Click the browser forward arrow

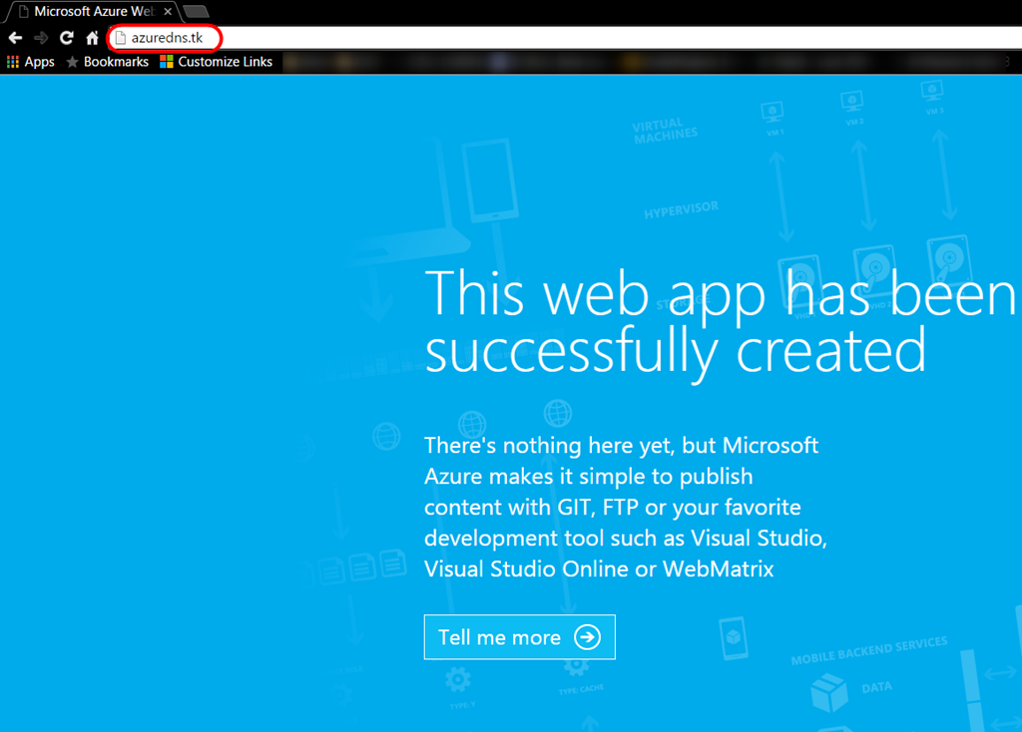pos(41,38)
